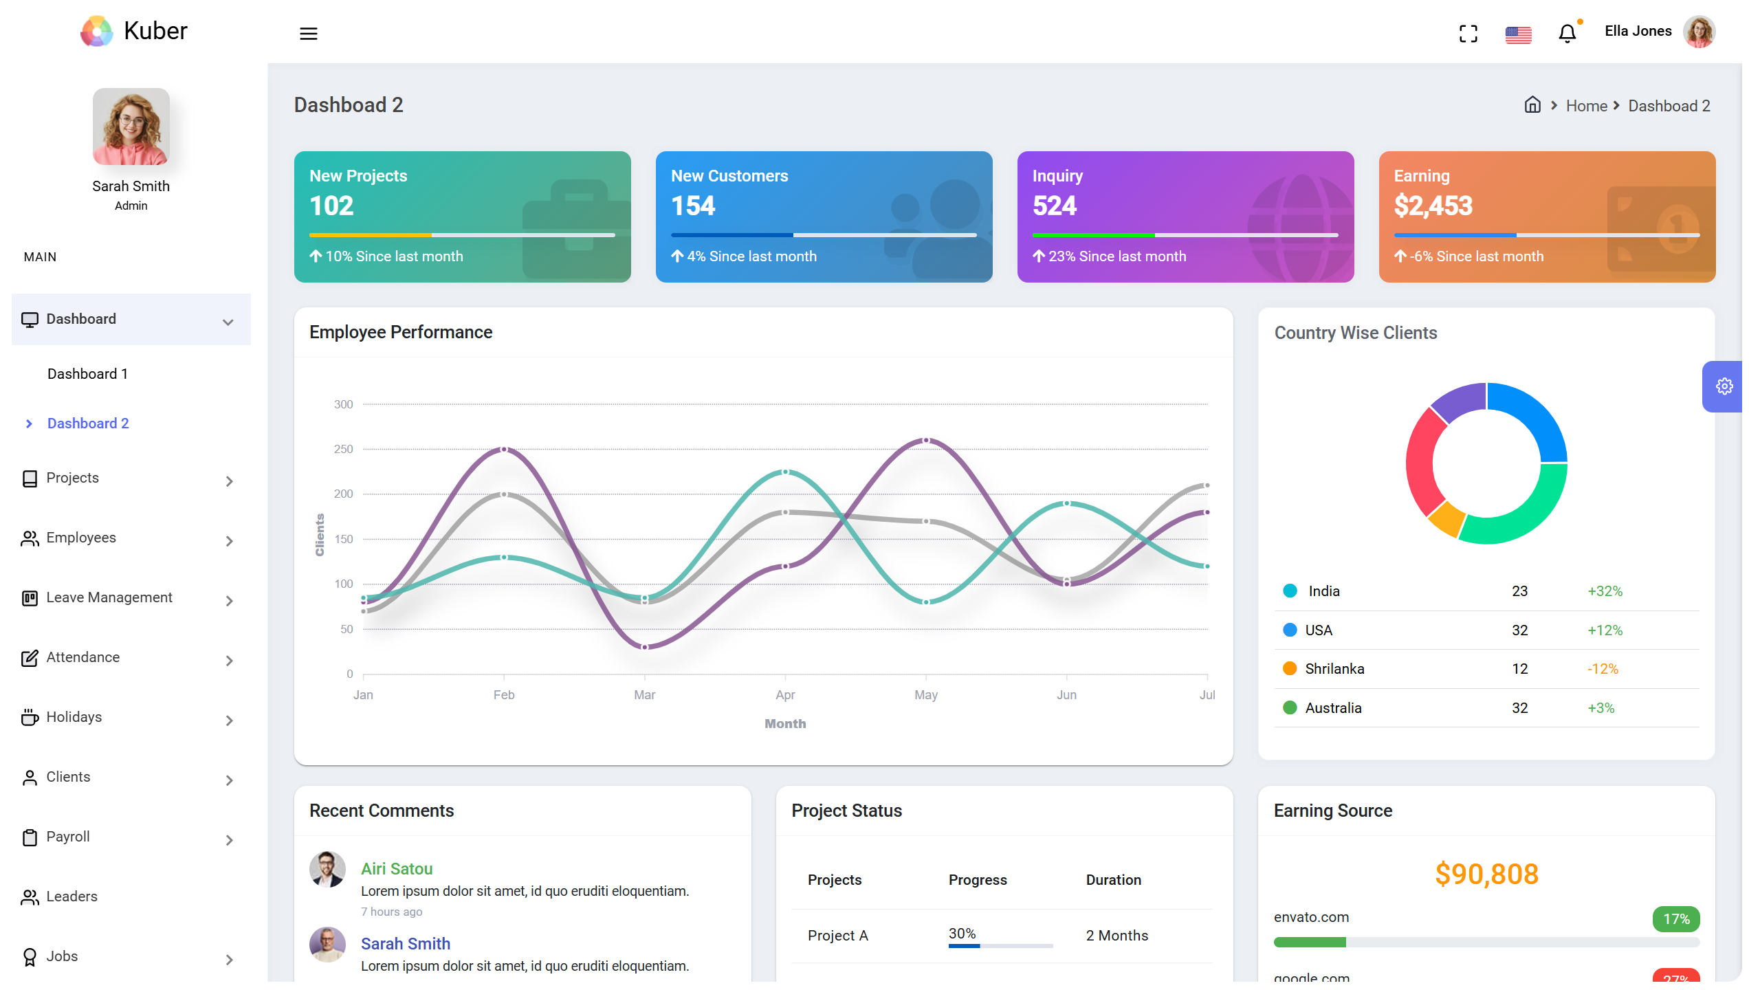The height and width of the screenshot is (990, 1760).
Task: Collapse the Dashboard section chevron
Action: [227, 320]
